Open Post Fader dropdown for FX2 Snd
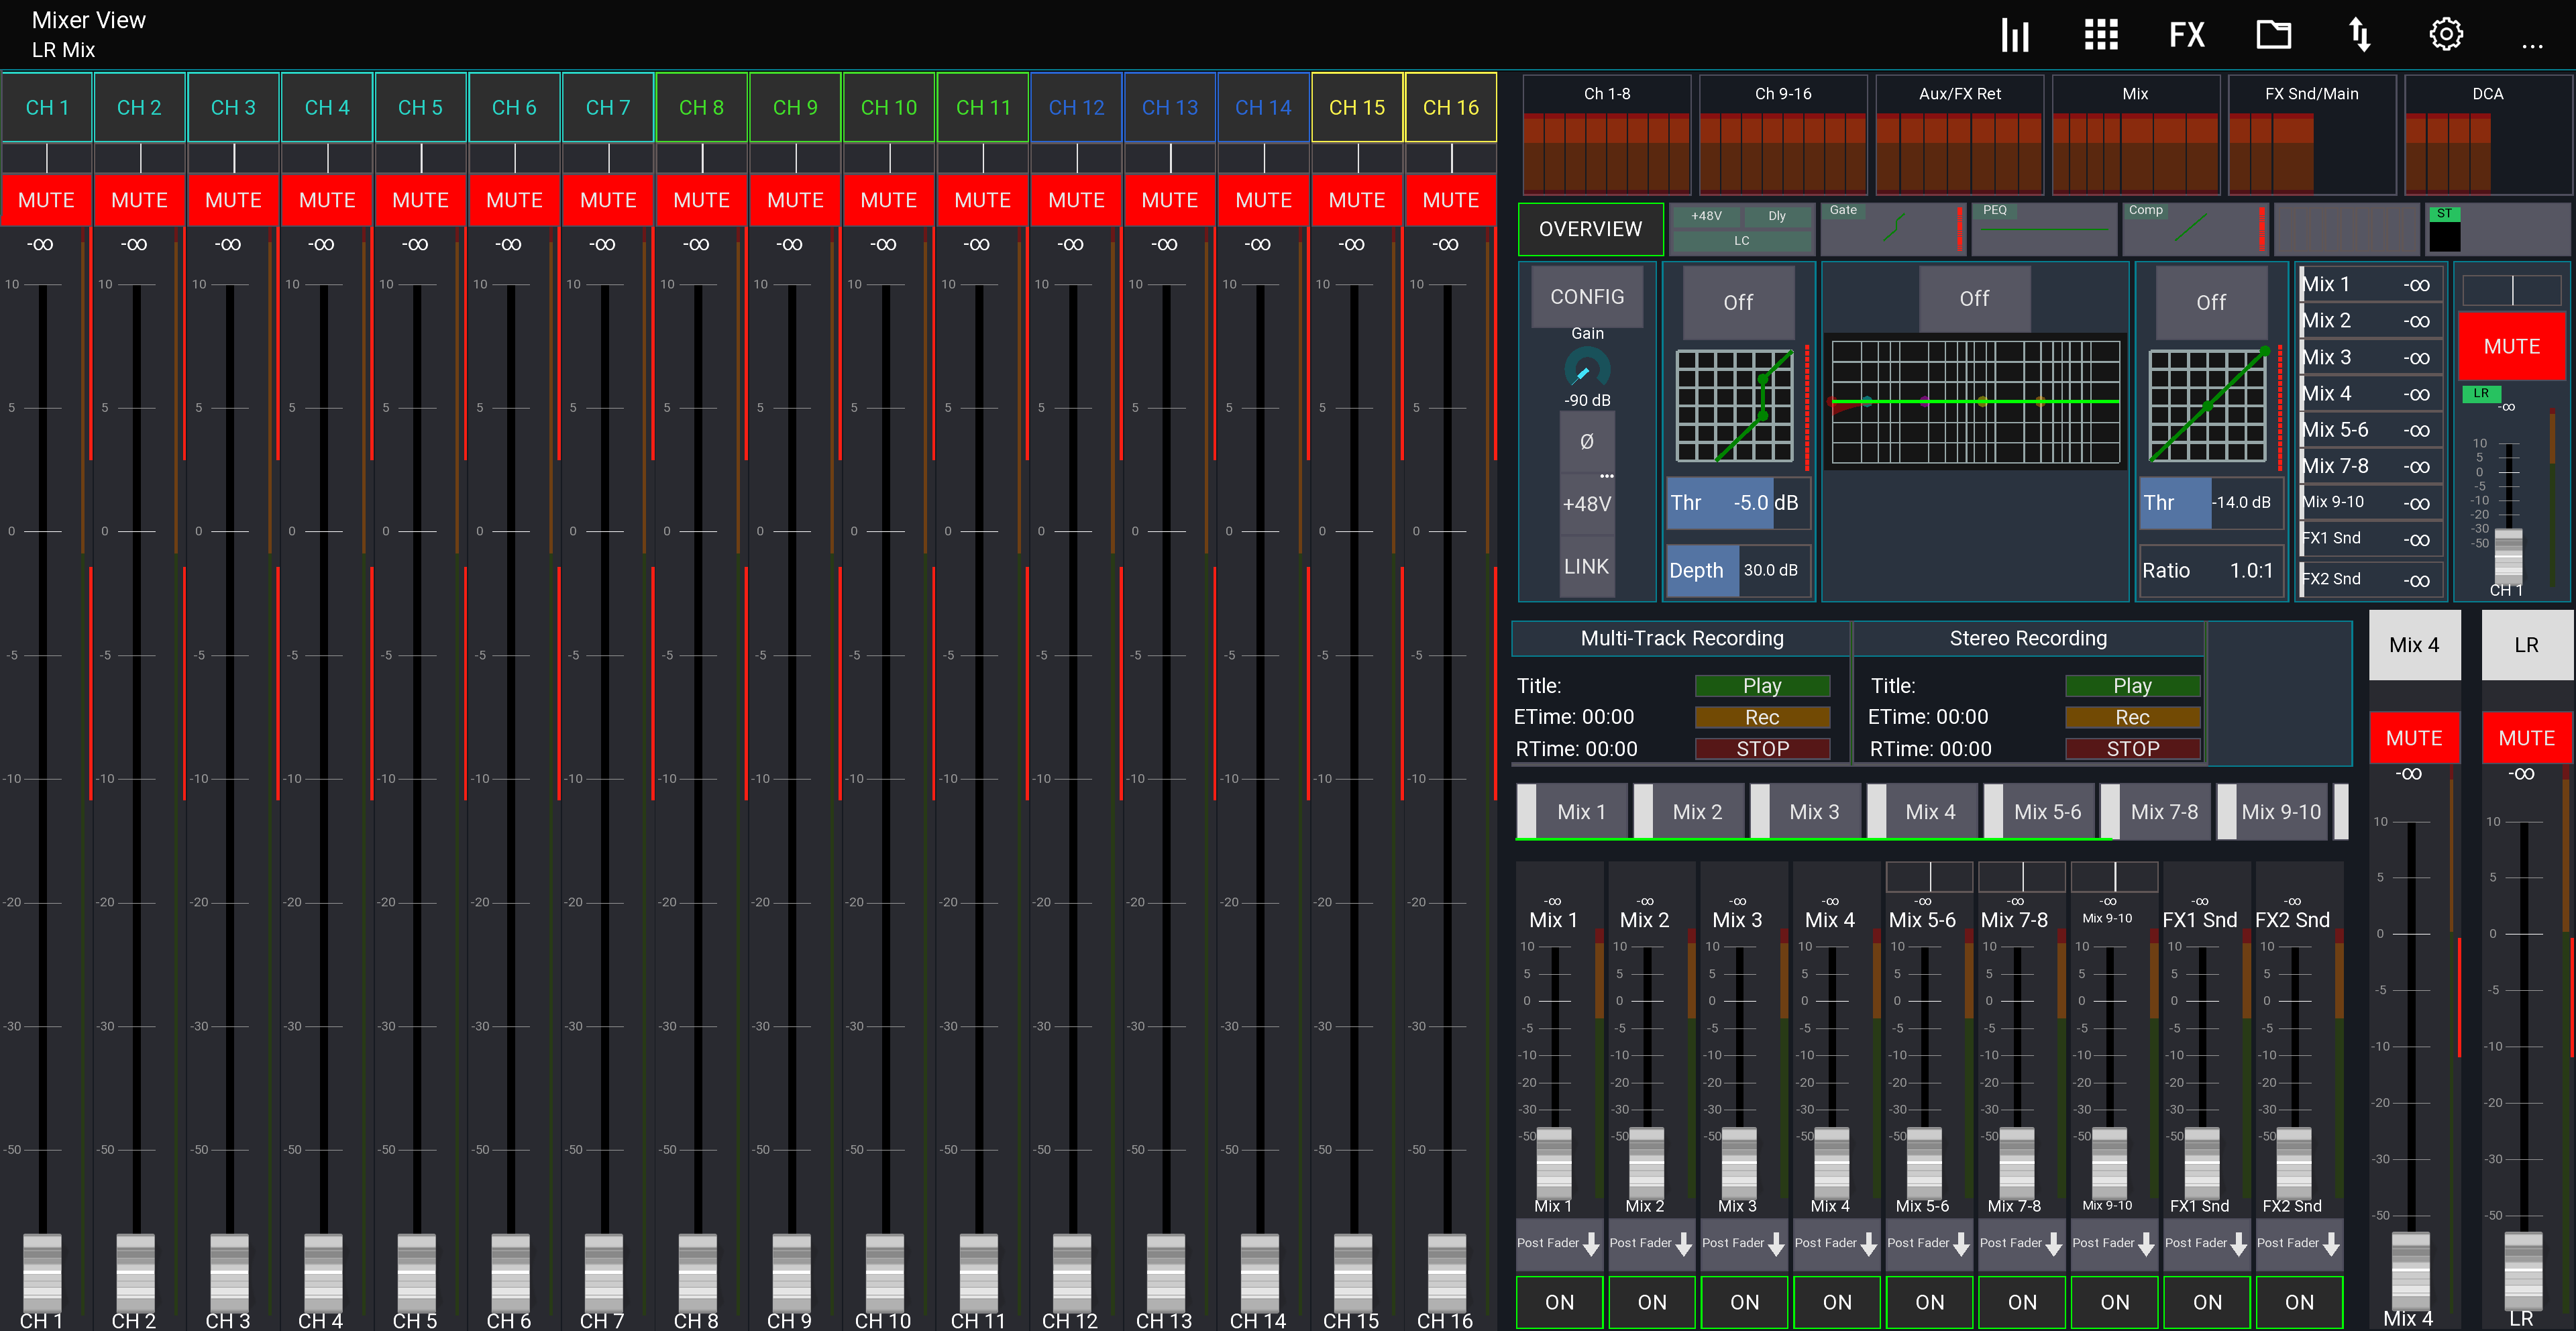The width and height of the screenshot is (2576, 1331). click(2298, 1243)
